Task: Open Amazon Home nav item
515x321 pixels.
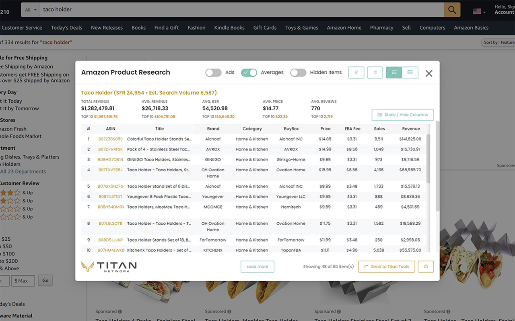Action: click(344, 28)
